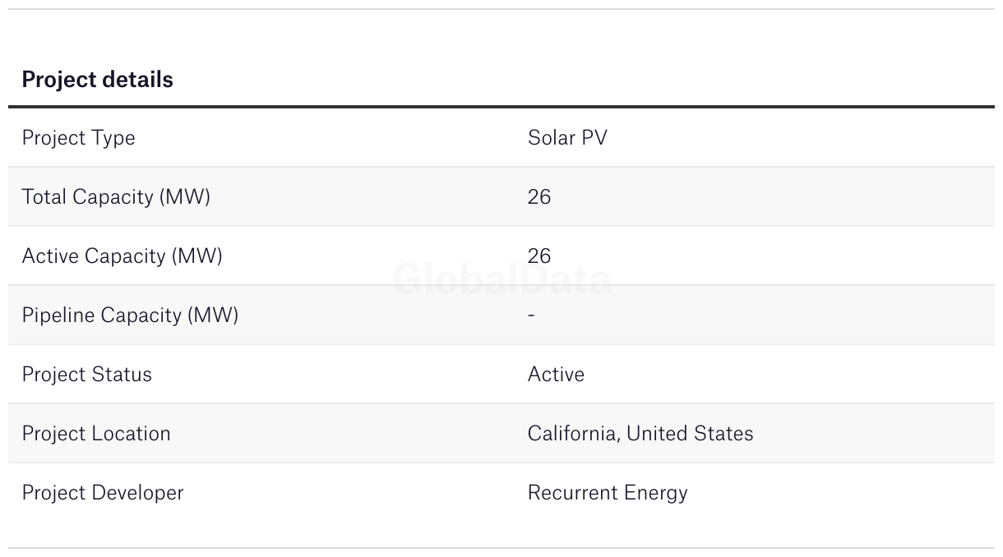Select the "Project Location" label
Screen dimensions: 1003x557
96,434
